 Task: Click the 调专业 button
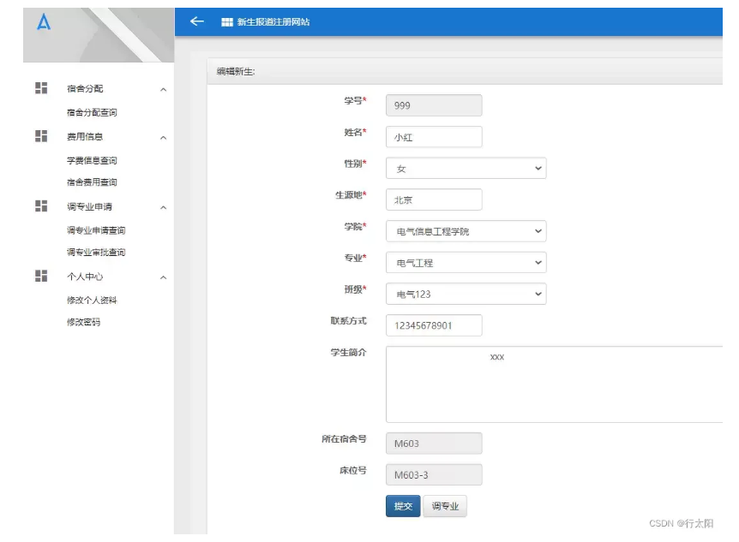[x=445, y=506]
